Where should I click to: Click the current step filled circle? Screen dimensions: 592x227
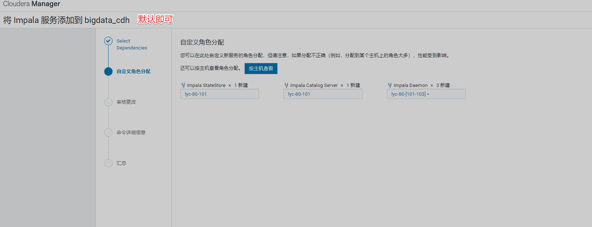click(x=108, y=71)
